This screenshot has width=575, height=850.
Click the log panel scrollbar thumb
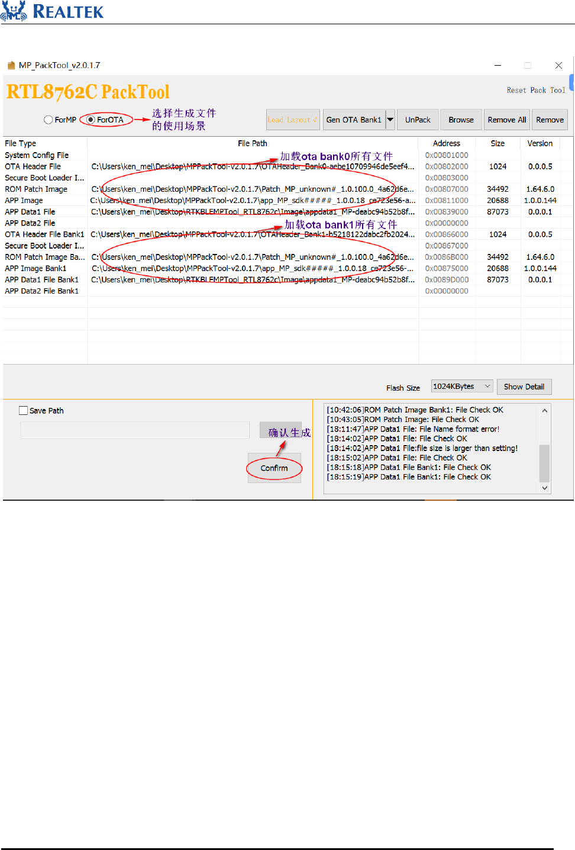(x=545, y=463)
